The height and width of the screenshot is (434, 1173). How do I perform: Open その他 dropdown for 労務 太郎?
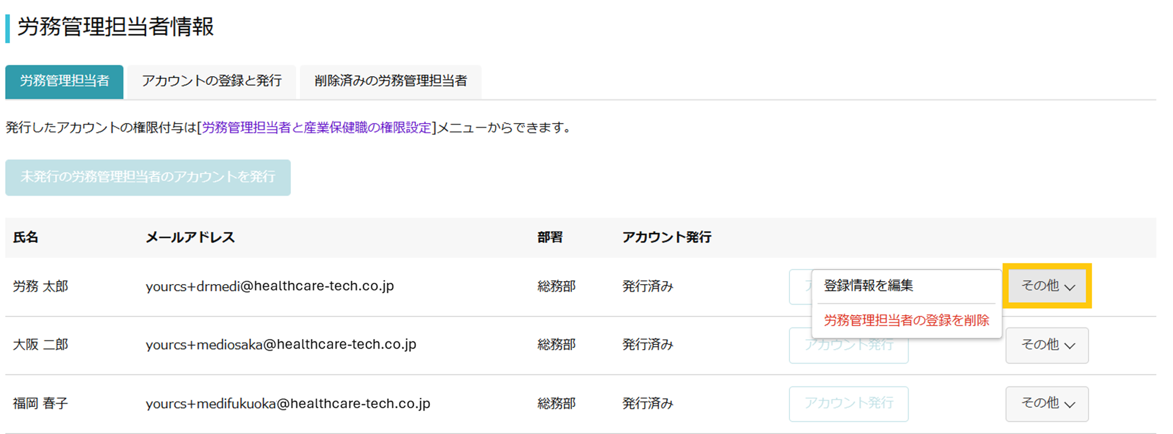(x=1047, y=286)
